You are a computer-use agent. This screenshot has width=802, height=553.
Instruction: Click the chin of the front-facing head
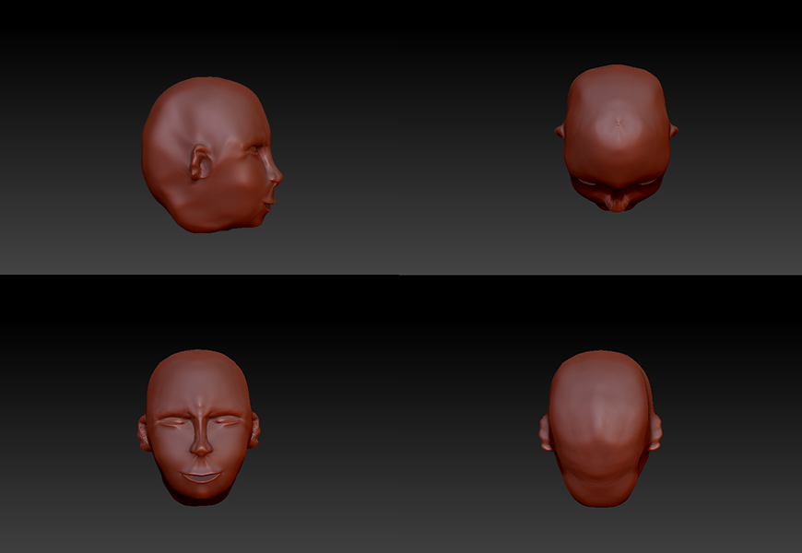click(x=200, y=495)
